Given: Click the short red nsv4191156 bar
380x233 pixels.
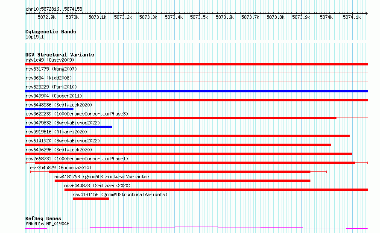Looking at the screenshot, I should 91,199.
